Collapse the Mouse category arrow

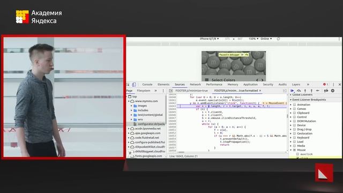(291, 150)
